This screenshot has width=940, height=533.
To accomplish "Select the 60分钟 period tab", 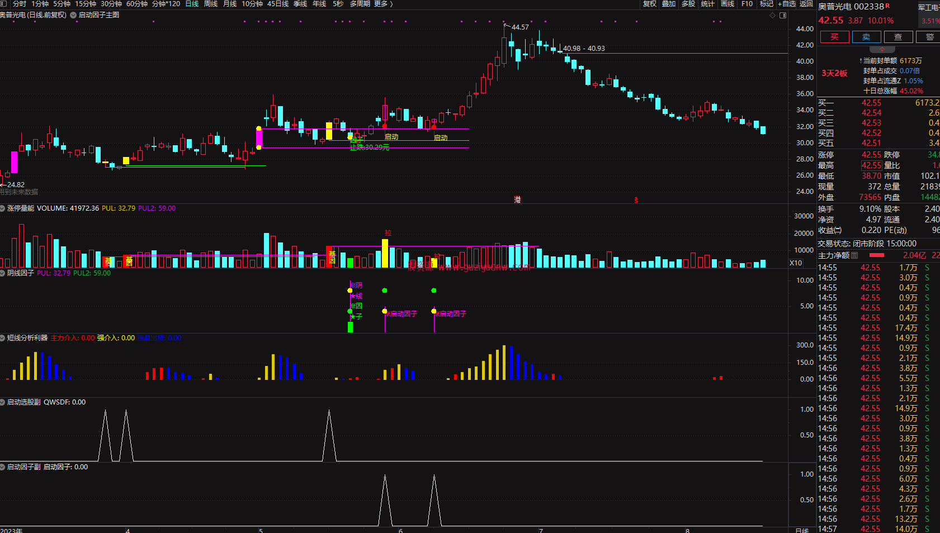I will coord(137,4).
